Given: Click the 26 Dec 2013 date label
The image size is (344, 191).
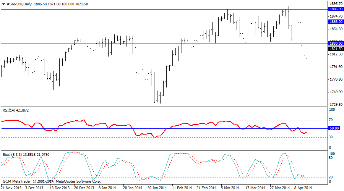Looking at the screenshot, I should [x=84, y=188].
